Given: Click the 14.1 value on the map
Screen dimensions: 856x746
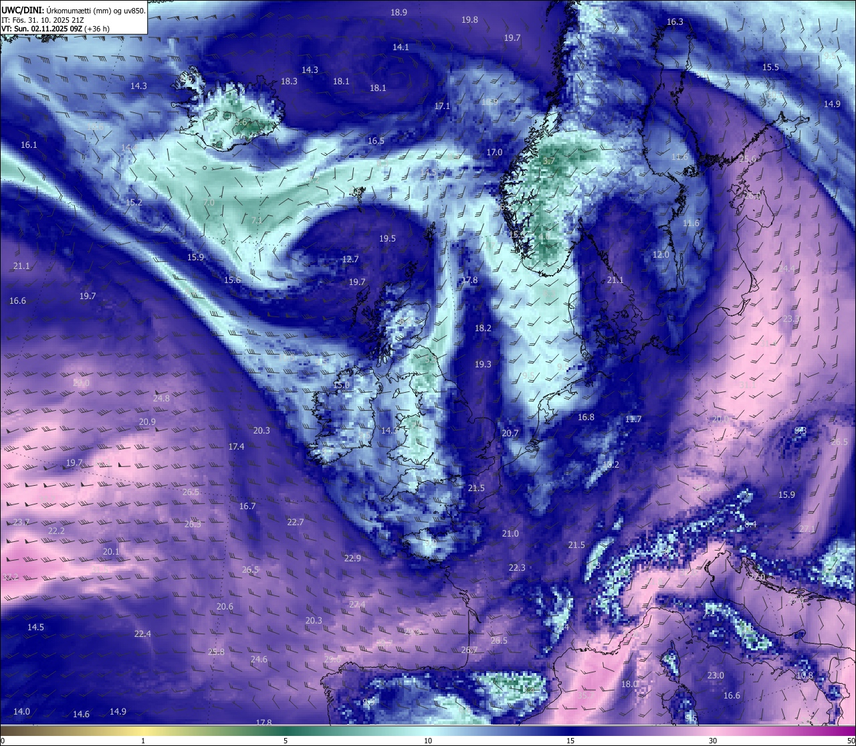Looking at the screenshot, I should click(401, 48).
